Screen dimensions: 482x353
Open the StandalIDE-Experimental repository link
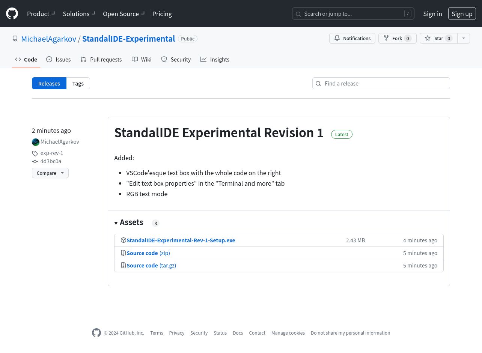pyautogui.click(x=129, y=39)
